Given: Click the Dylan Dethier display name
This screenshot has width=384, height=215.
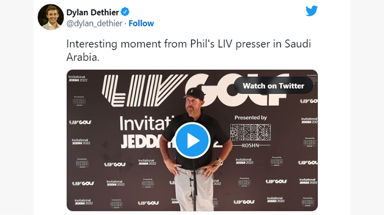Looking at the screenshot, I should point(93,12).
